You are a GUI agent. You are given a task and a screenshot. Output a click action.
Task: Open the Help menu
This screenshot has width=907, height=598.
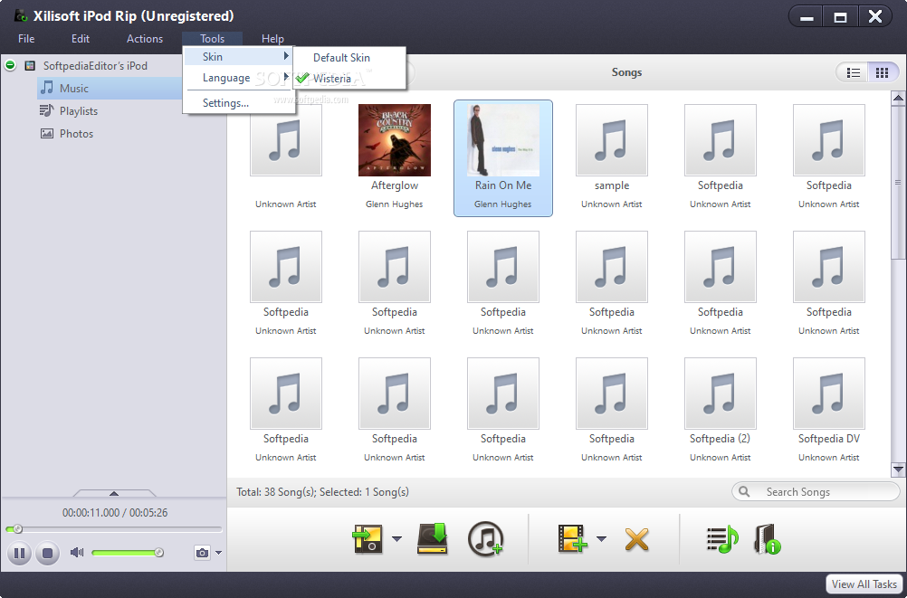pos(272,39)
